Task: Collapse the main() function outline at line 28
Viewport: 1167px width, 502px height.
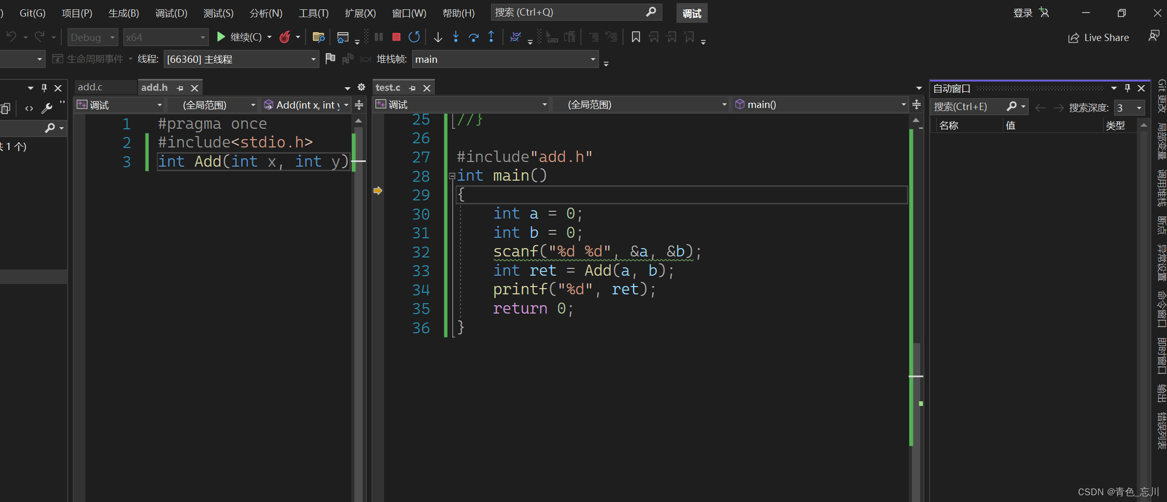Action: click(x=452, y=176)
